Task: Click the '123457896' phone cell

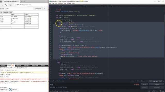Action: point(31,24)
